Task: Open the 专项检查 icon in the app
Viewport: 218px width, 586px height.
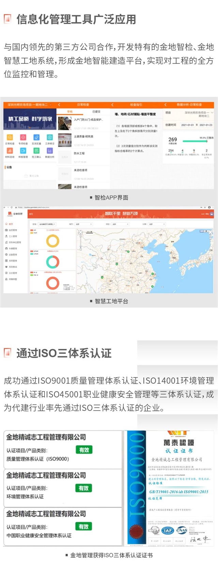Action: [23, 138]
